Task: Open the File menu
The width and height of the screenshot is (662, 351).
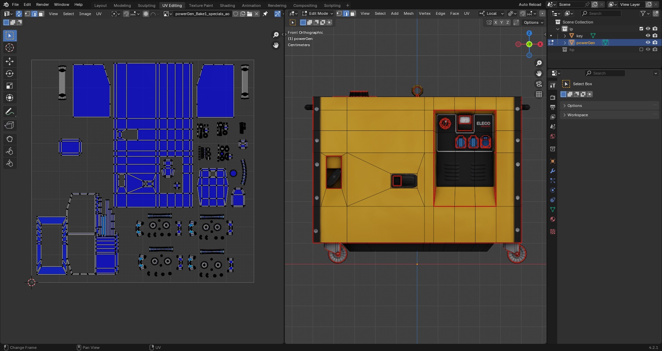Action: point(15,4)
